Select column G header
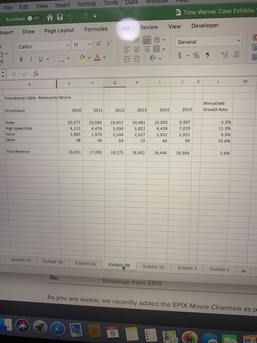This screenshot has height=343, width=257. point(115,83)
